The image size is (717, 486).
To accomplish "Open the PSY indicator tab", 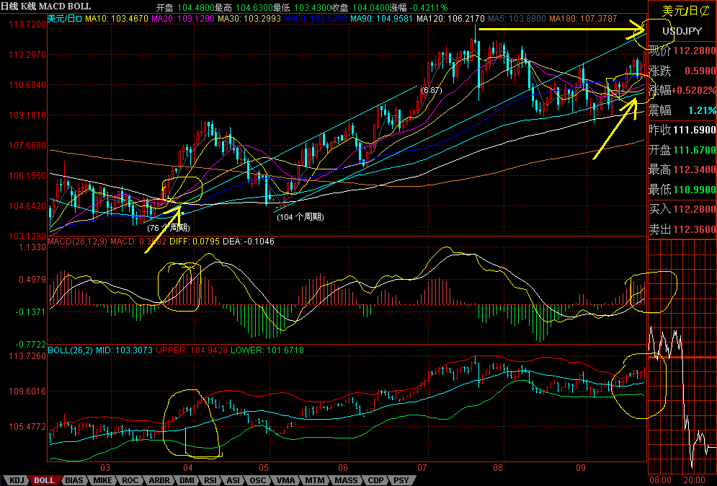I will tap(401, 480).
